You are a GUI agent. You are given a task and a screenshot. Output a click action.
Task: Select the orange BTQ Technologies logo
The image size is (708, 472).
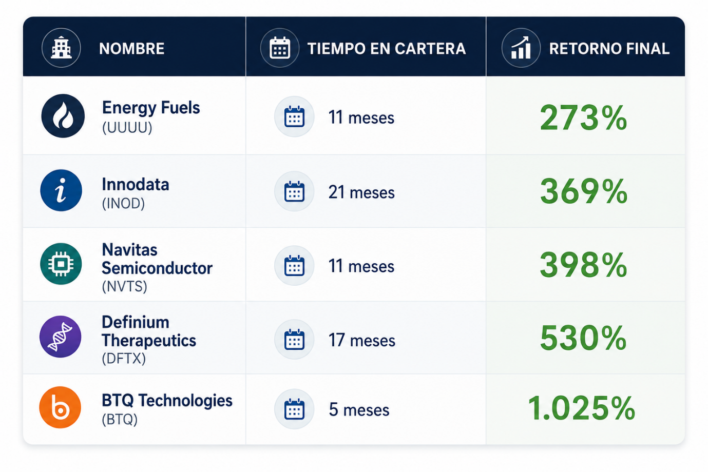61,408
